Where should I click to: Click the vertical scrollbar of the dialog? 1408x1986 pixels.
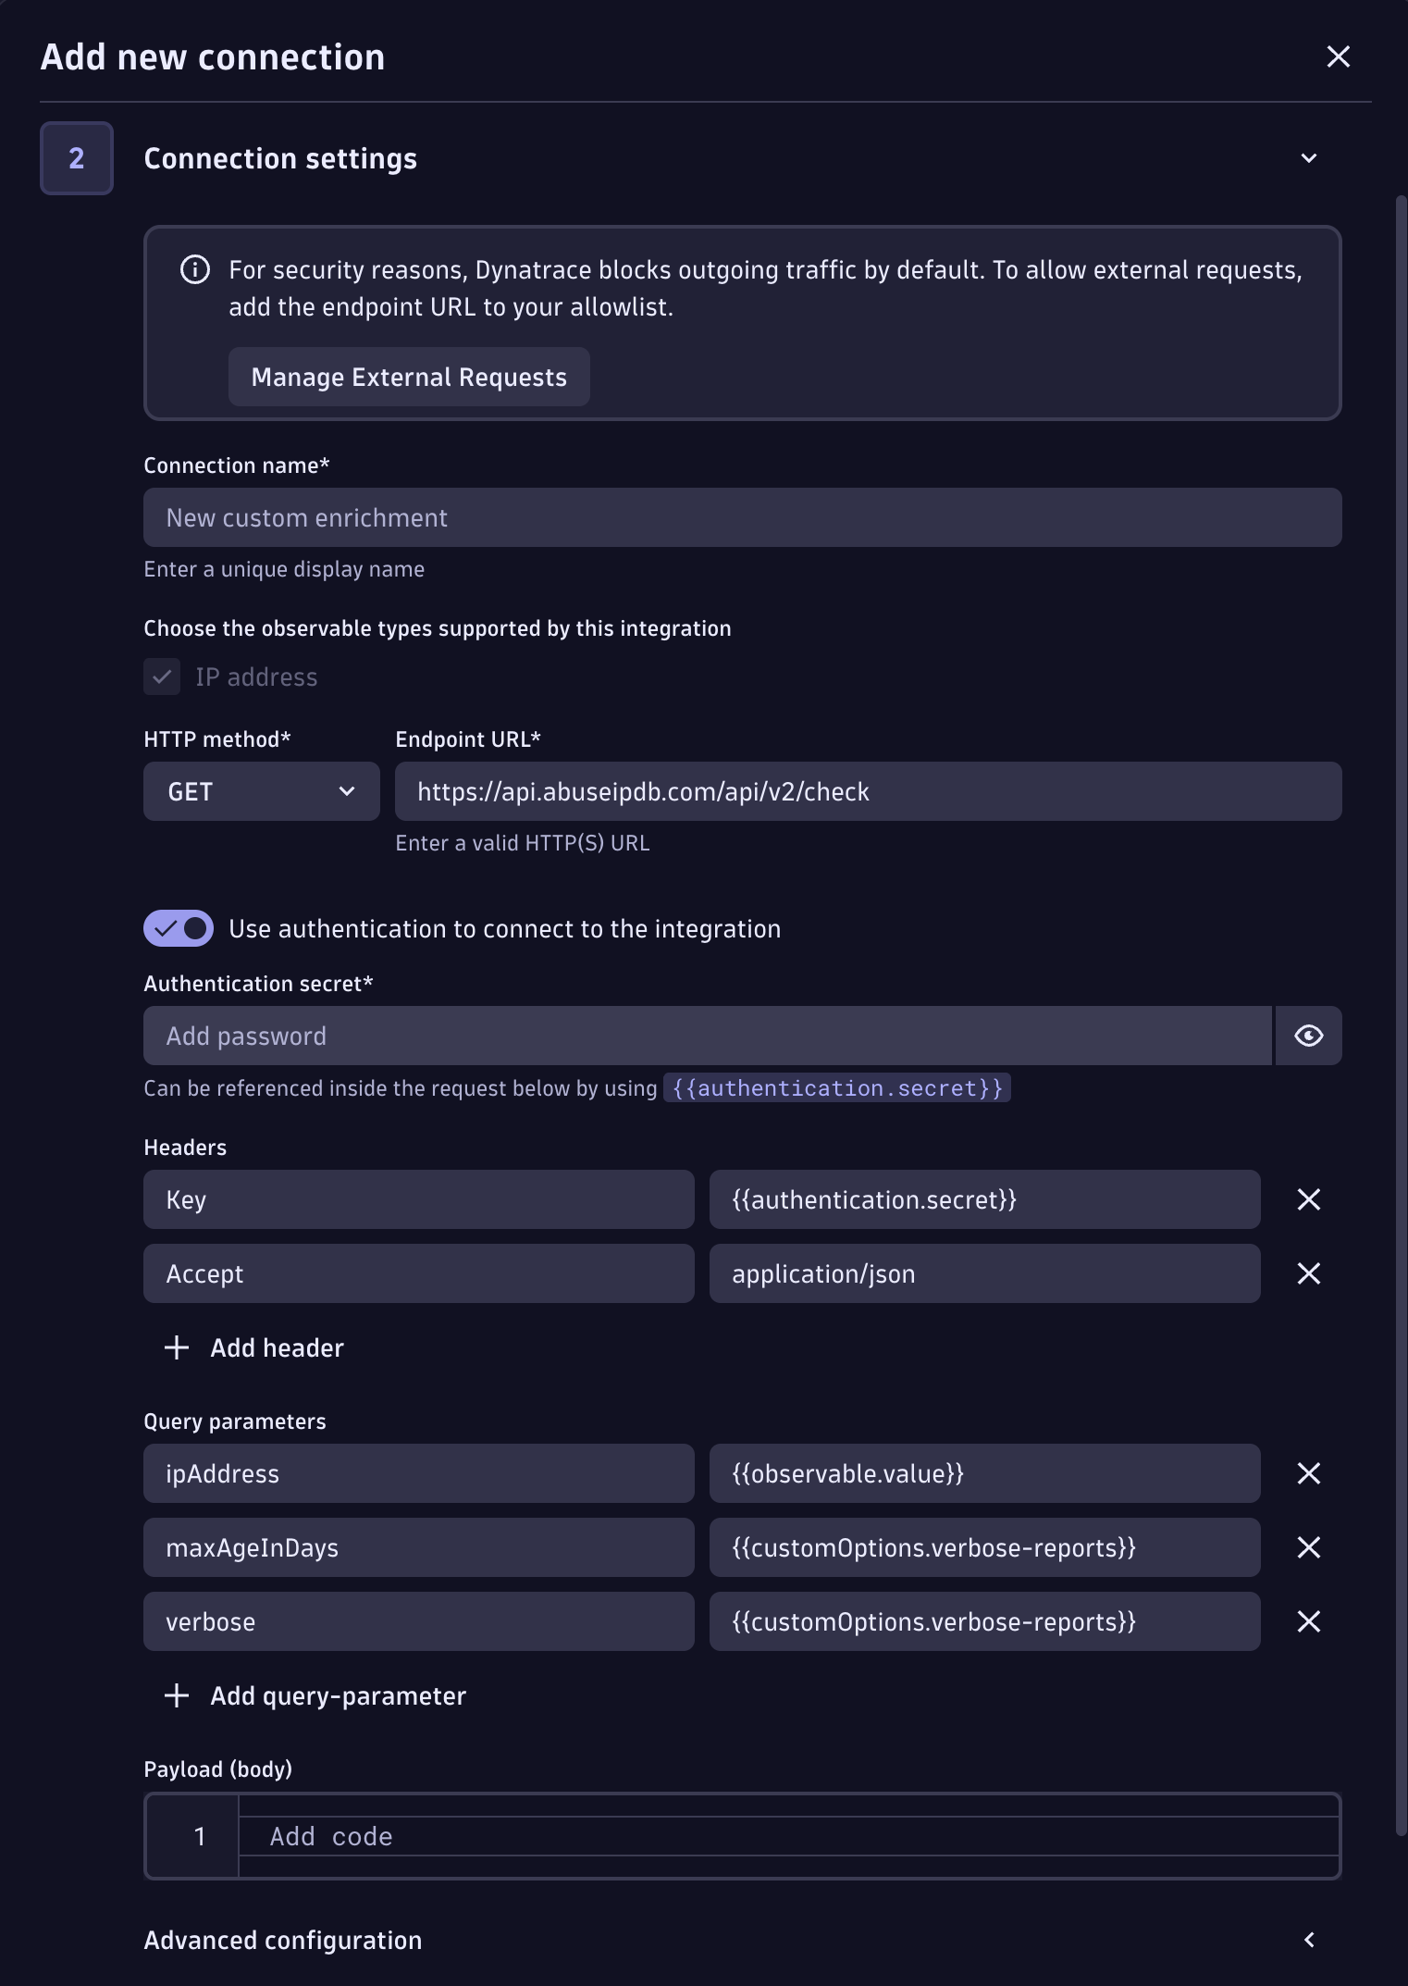click(x=1401, y=1014)
